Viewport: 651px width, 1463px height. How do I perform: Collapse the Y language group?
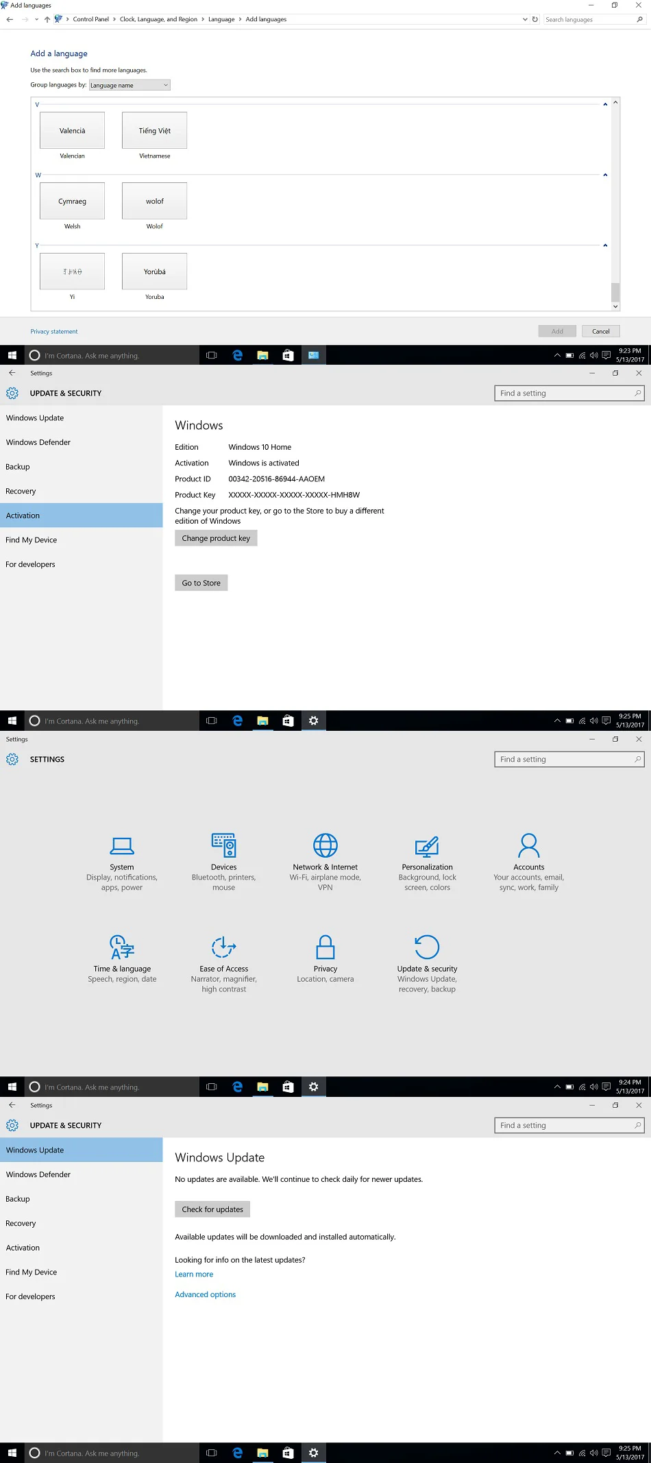605,245
